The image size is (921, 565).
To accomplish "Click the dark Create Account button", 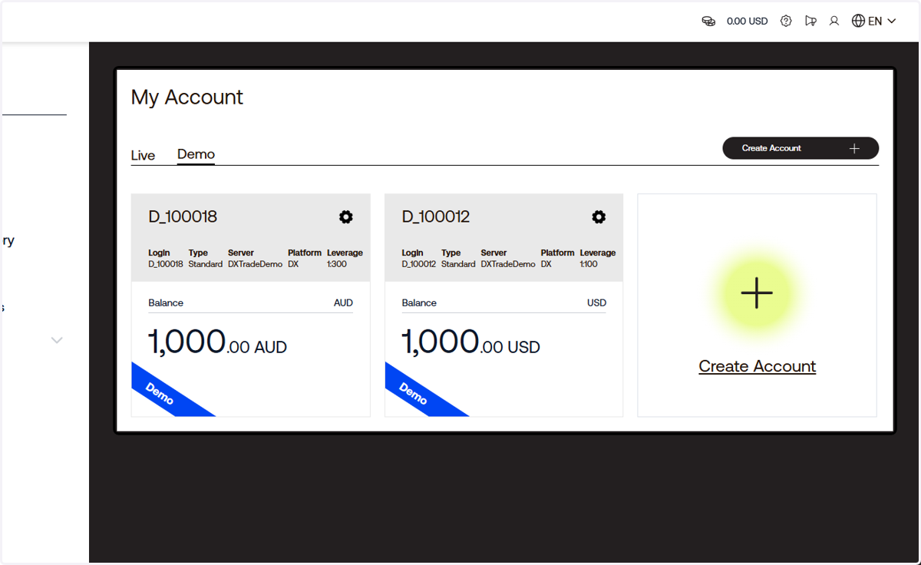I will point(801,148).
